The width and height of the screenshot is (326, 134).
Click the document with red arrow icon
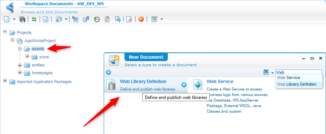129,19
